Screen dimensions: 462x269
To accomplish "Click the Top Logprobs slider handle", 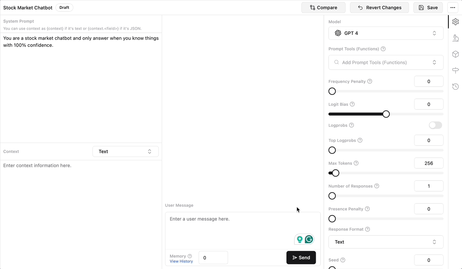I will coord(332,150).
